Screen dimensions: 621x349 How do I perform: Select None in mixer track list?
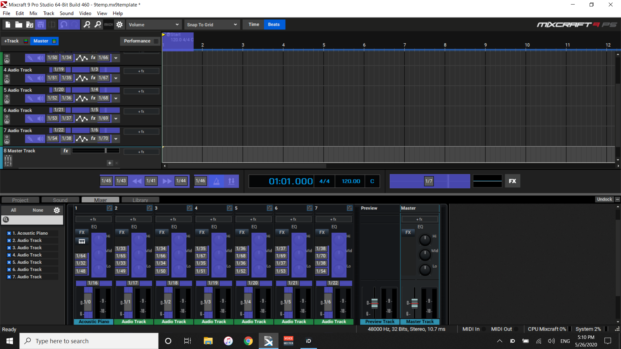[x=38, y=210]
